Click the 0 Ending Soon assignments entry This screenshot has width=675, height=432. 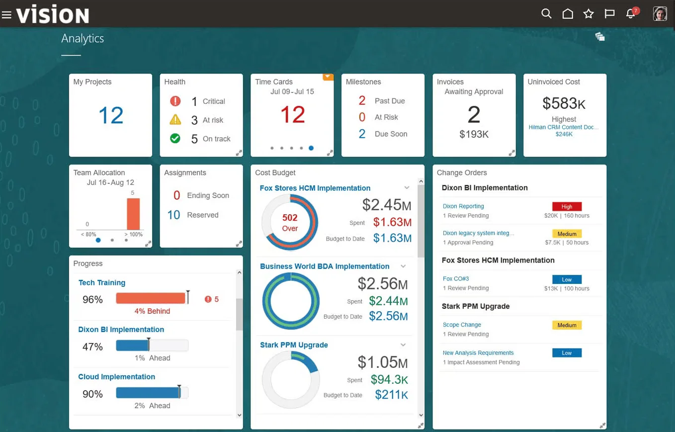pos(201,195)
